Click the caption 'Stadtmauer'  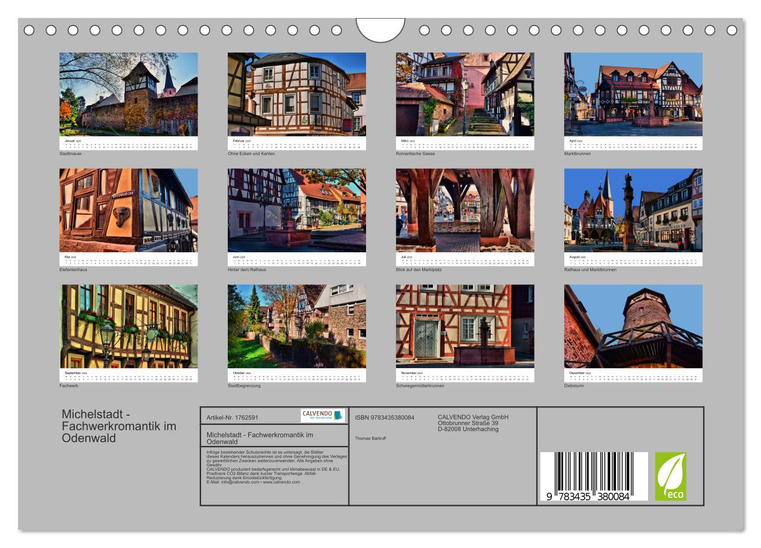tap(71, 154)
